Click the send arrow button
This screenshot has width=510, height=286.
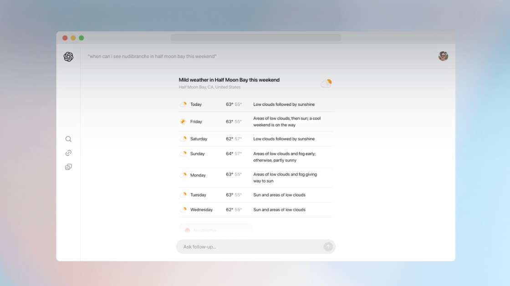[328, 247]
